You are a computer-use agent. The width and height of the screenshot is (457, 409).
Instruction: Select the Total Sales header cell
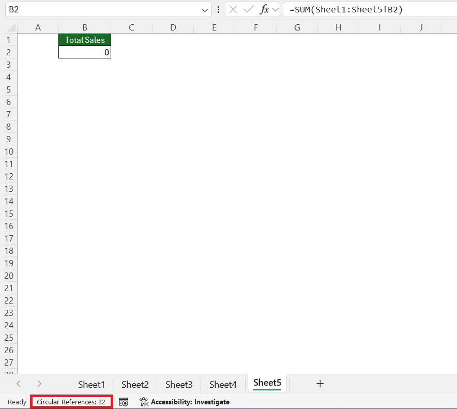click(85, 40)
